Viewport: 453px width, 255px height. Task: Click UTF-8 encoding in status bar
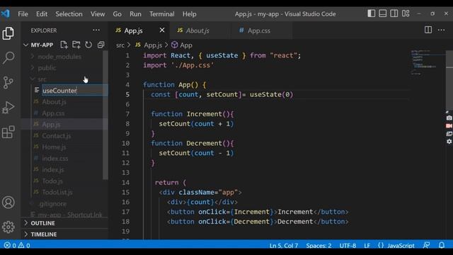click(348, 246)
